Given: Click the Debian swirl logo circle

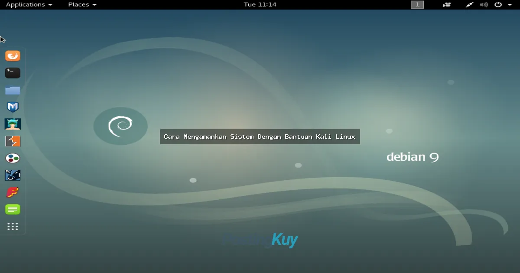Looking at the screenshot, I should 120,126.
